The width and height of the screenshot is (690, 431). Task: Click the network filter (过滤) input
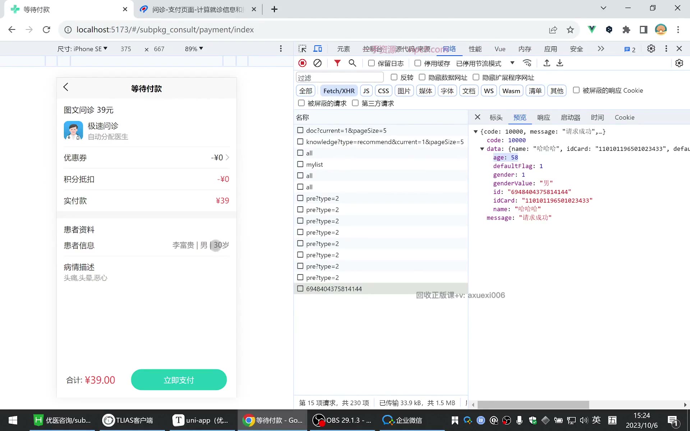point(340,78)
